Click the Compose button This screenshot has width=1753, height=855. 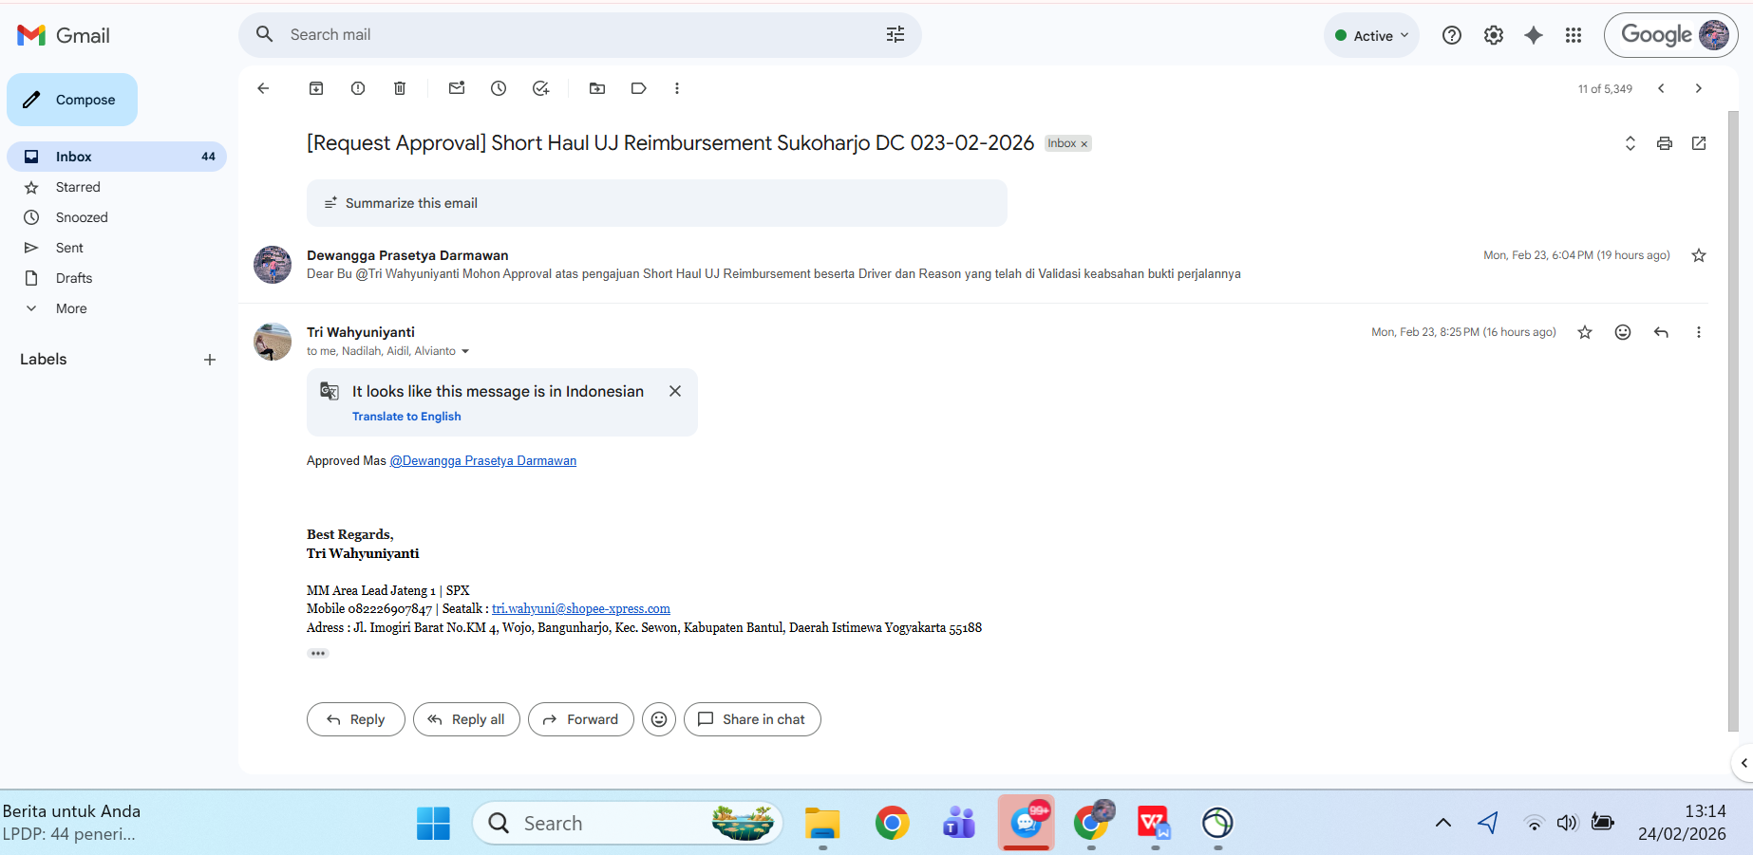(72, 100)
